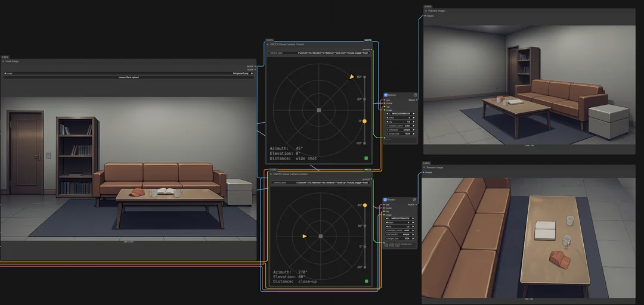Viewport: 644px width, 305px height.
Task: Increase seed value in upper Rotator node
Action: pyautogui.click(x=414, y=114)
